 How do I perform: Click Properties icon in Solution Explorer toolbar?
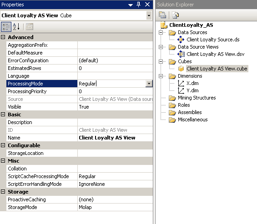tap(162, 15)
